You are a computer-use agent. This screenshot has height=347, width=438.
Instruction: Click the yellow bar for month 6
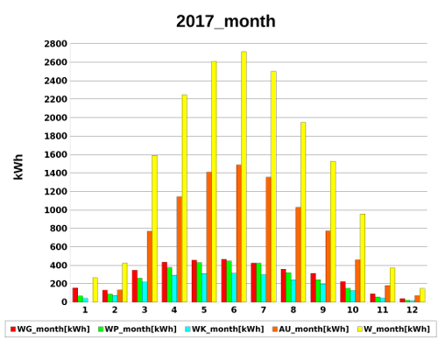244,177
